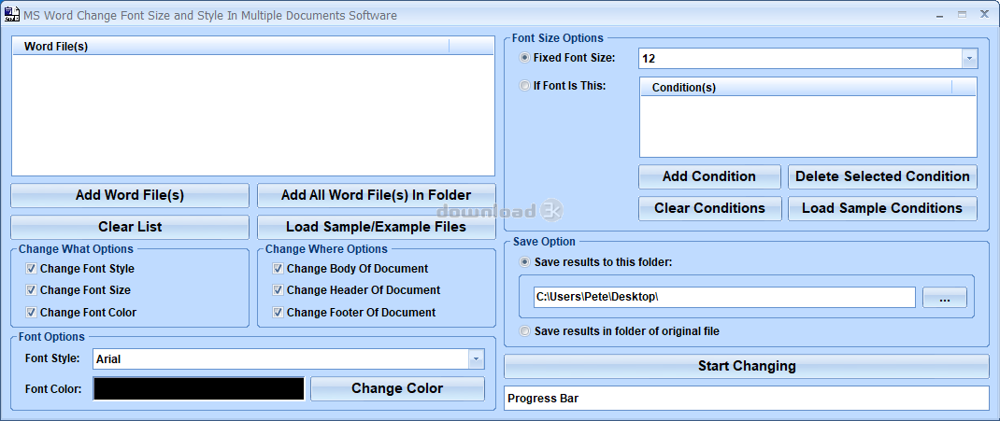Viewport: 1000px width, 421px height.
Task: Close the application window
Action: click(x=982, y=14)
